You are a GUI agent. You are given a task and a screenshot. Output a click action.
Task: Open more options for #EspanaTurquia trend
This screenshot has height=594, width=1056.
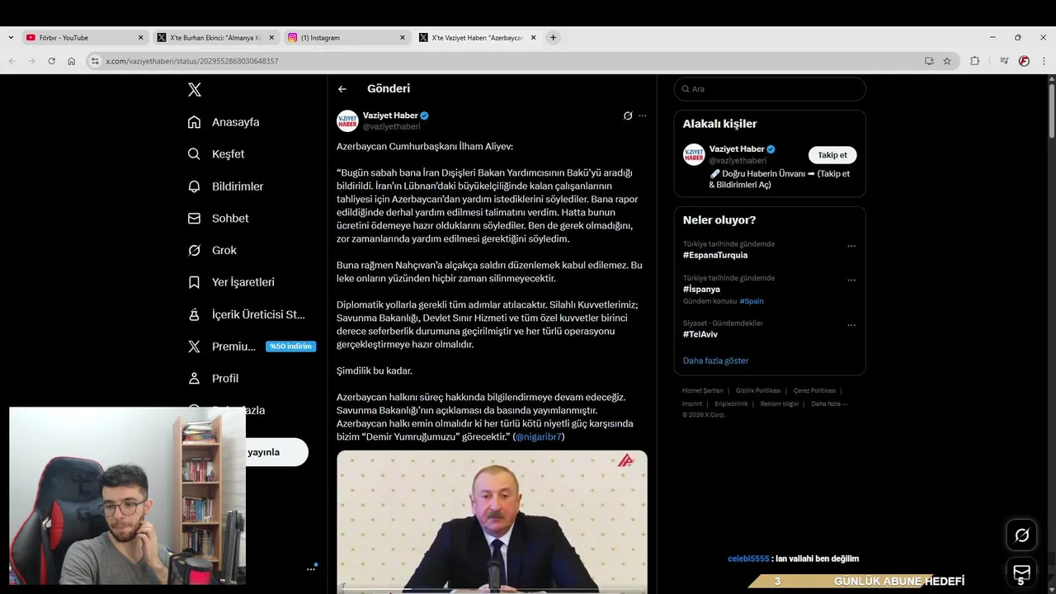coord(851,246)
